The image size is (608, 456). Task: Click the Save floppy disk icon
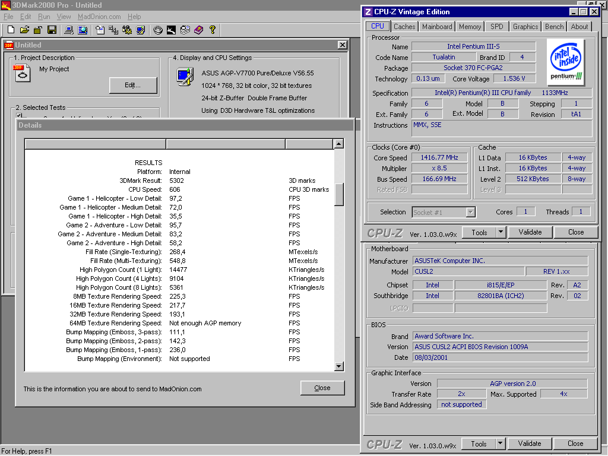[x=52, y=30]
